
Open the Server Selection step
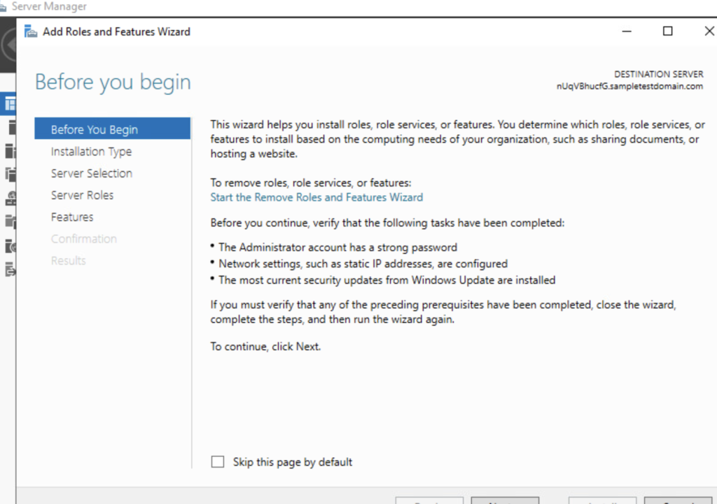[92, 173]
